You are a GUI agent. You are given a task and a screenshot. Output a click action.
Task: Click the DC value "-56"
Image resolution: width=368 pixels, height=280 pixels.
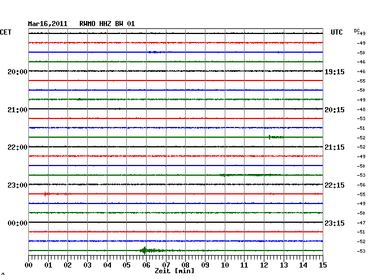click(361, 185)
